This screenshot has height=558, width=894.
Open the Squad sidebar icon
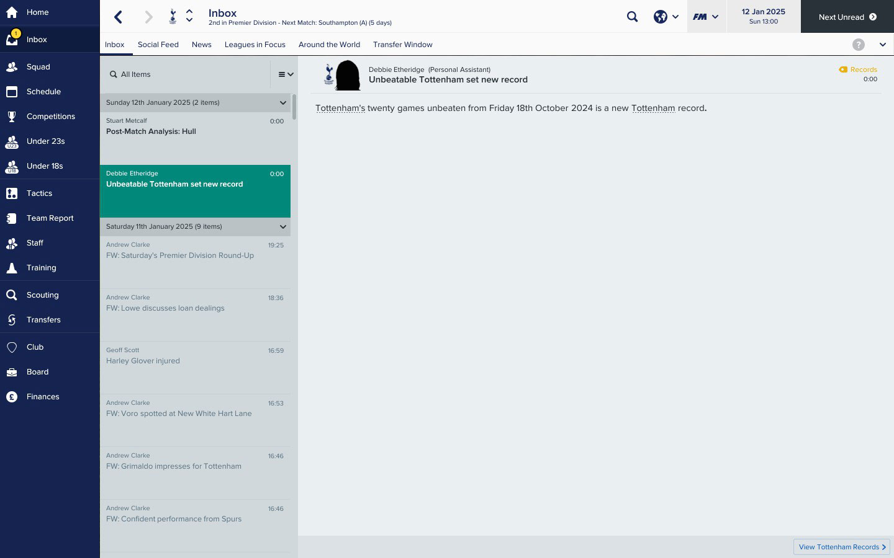pyautogui.click(x=12, y=67)
